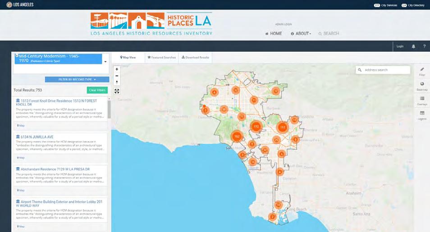Click the results list scrollbar thumb
This screenshot has height=232, width=430.
(109, 109)
